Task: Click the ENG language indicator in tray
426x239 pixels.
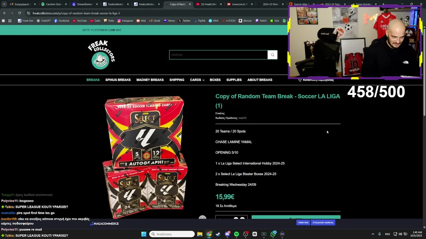Action: pyautogui.click(x=387, y=234)
